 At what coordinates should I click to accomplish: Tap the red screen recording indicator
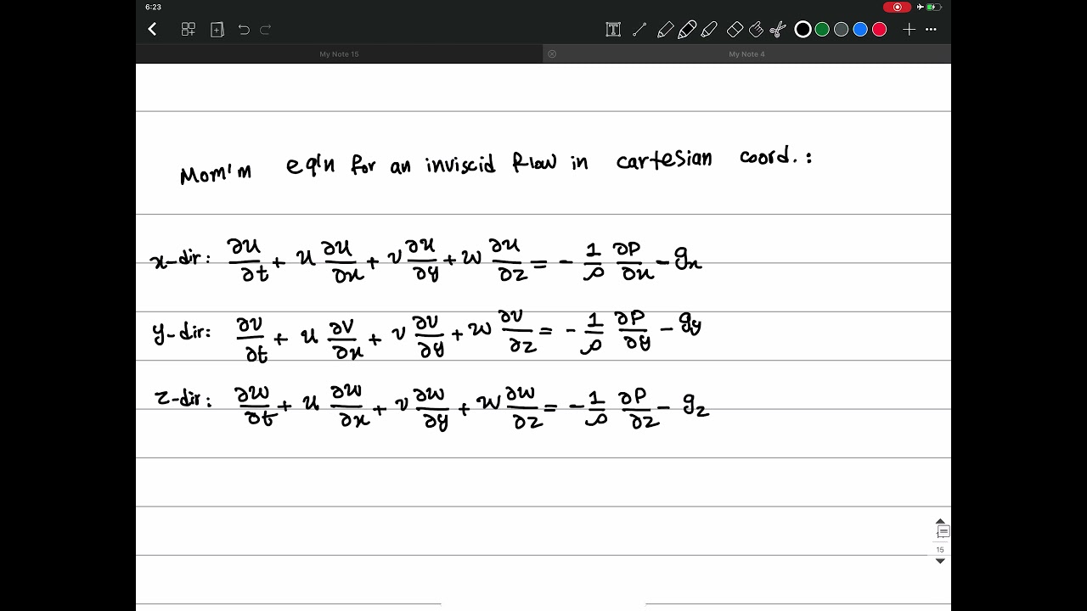tap(897, 7)
